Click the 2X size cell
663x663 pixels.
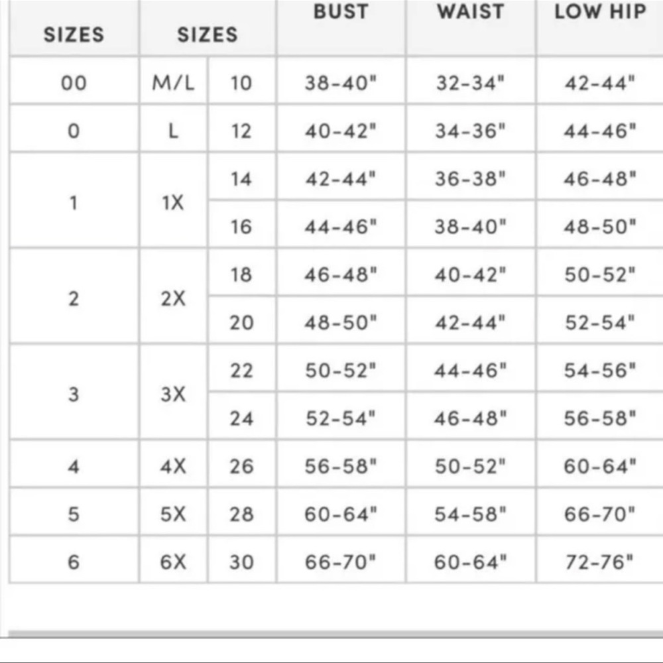173,299
